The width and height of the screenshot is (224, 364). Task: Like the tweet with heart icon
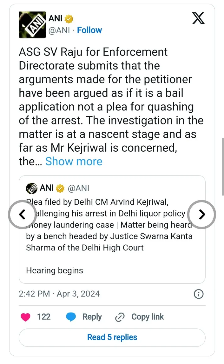click(25, 317)
